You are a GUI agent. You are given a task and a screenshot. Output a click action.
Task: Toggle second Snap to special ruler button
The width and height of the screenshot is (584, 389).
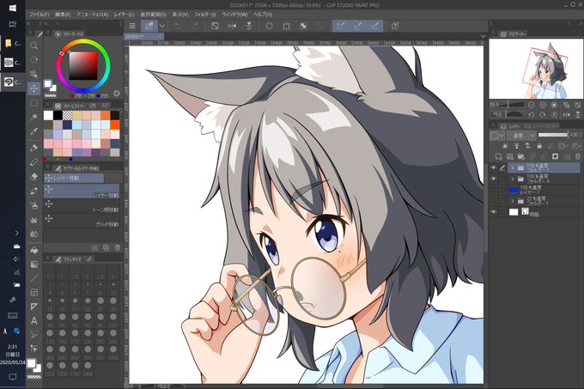tap(358, 26)
